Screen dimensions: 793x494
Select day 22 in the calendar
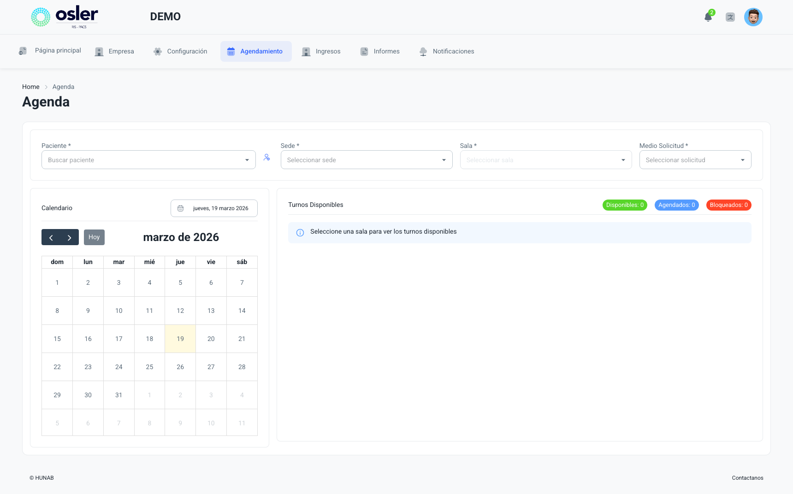click(57, 367)
